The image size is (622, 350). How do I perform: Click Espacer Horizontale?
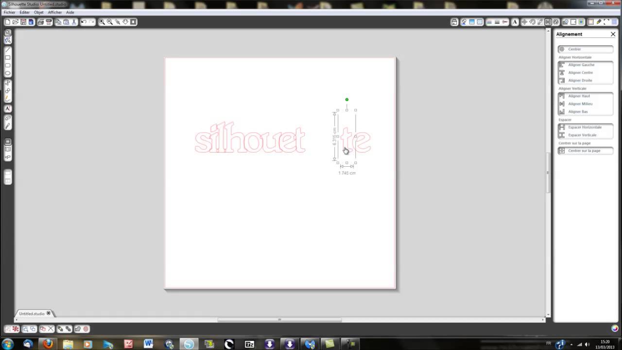click(586, 127)
